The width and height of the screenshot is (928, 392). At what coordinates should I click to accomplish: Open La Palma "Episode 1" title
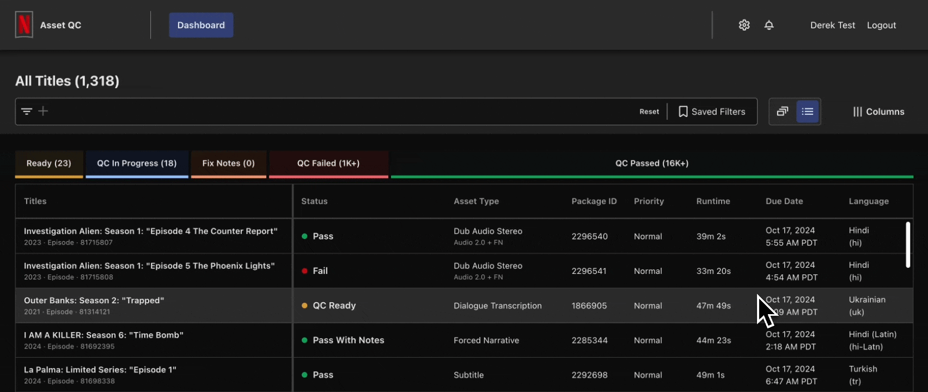click(100, 370)
